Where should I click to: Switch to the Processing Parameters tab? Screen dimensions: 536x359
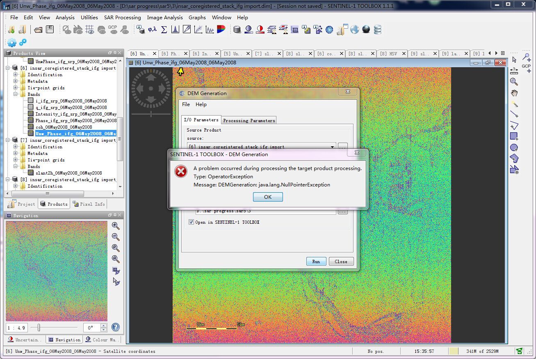tap(249, 120)
